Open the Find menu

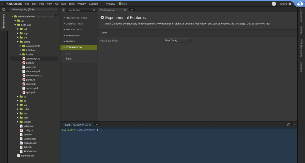coord(42,4)
